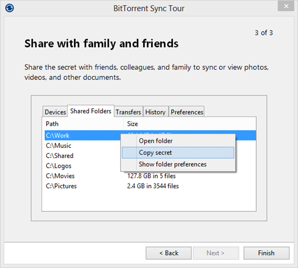Viewport: 298px width, 268px height.
Task: Select the C:\Movies folder row
Action: tap(150, 176)
